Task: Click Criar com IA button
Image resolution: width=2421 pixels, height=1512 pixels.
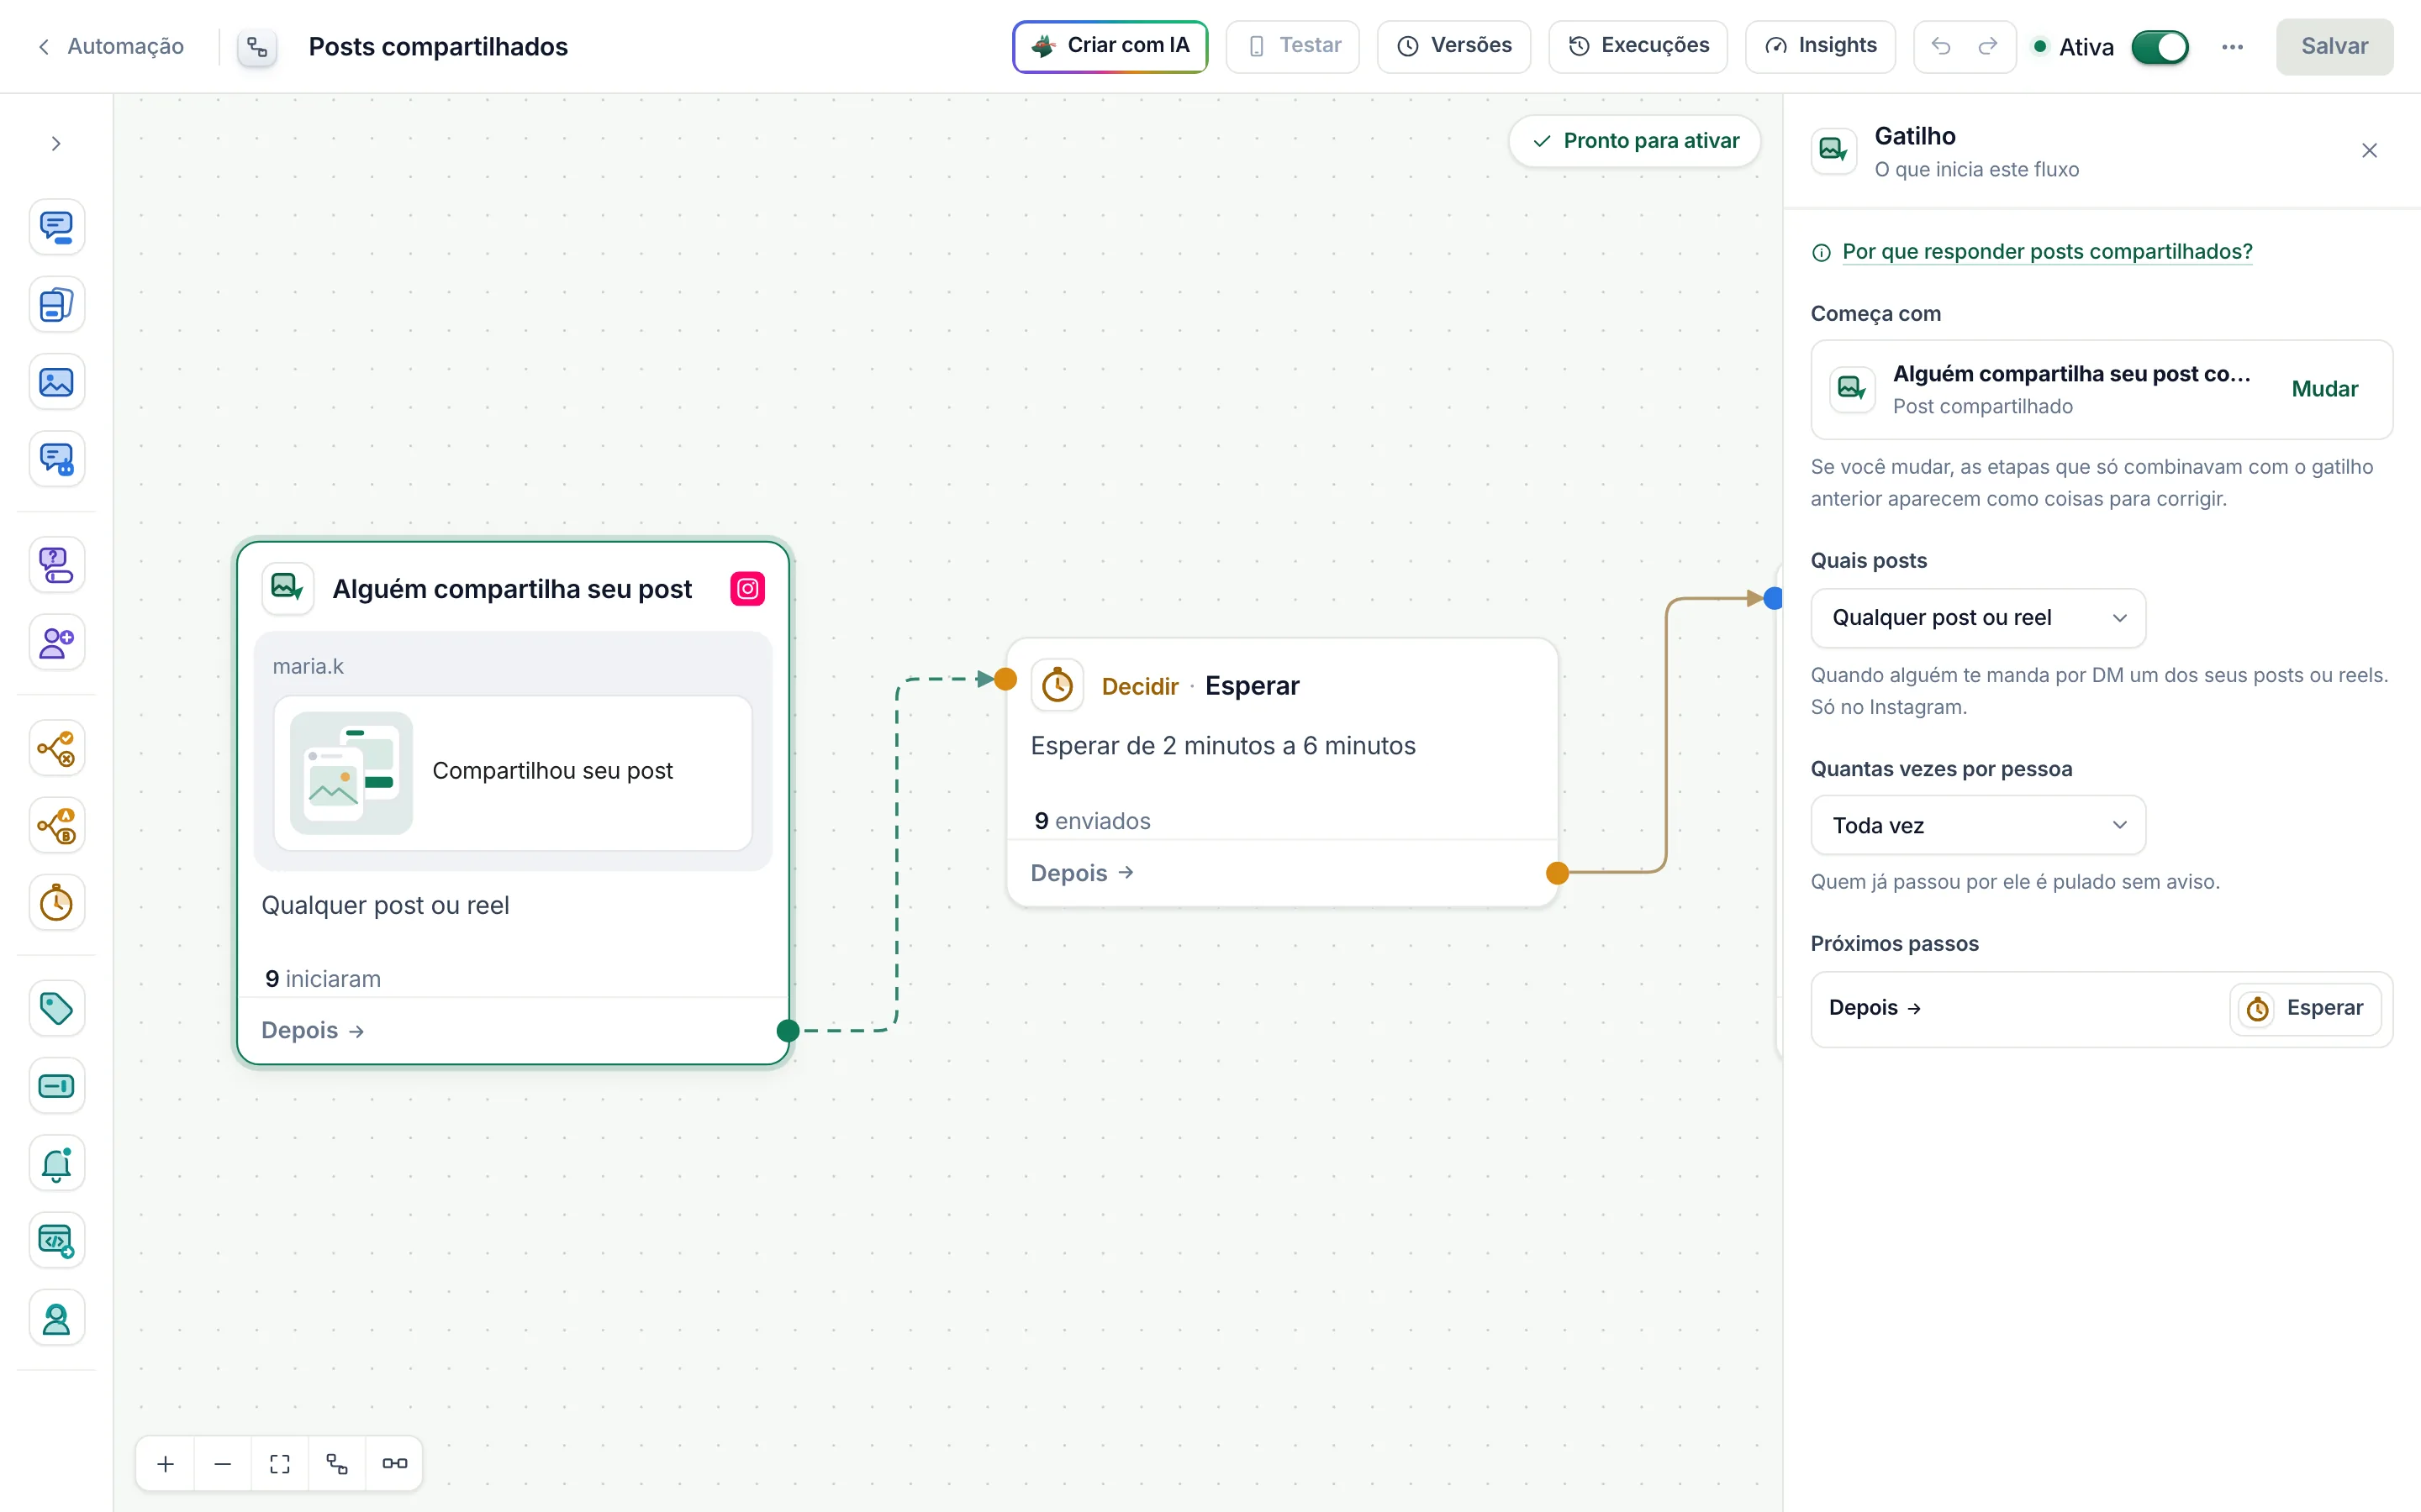Action: (1110, 46)
